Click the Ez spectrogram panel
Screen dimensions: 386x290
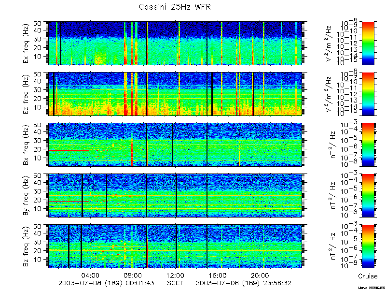[x=175, y=94]
